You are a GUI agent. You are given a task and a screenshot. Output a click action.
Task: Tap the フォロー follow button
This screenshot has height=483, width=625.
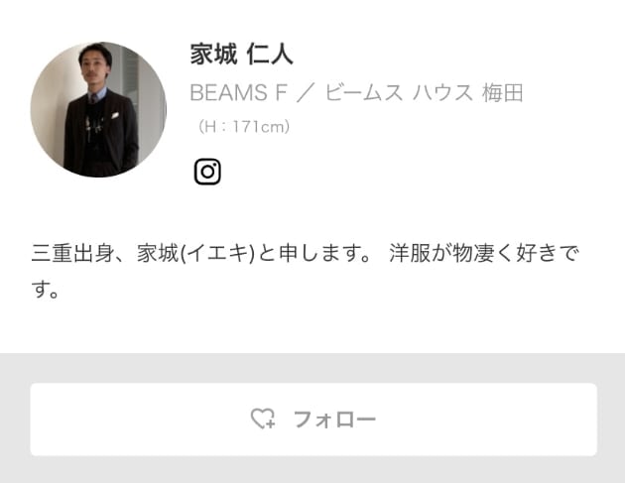313,420
